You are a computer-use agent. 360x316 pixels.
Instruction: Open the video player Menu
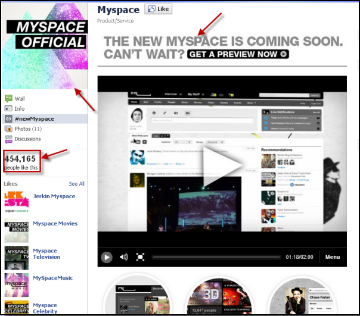(333, 257)
